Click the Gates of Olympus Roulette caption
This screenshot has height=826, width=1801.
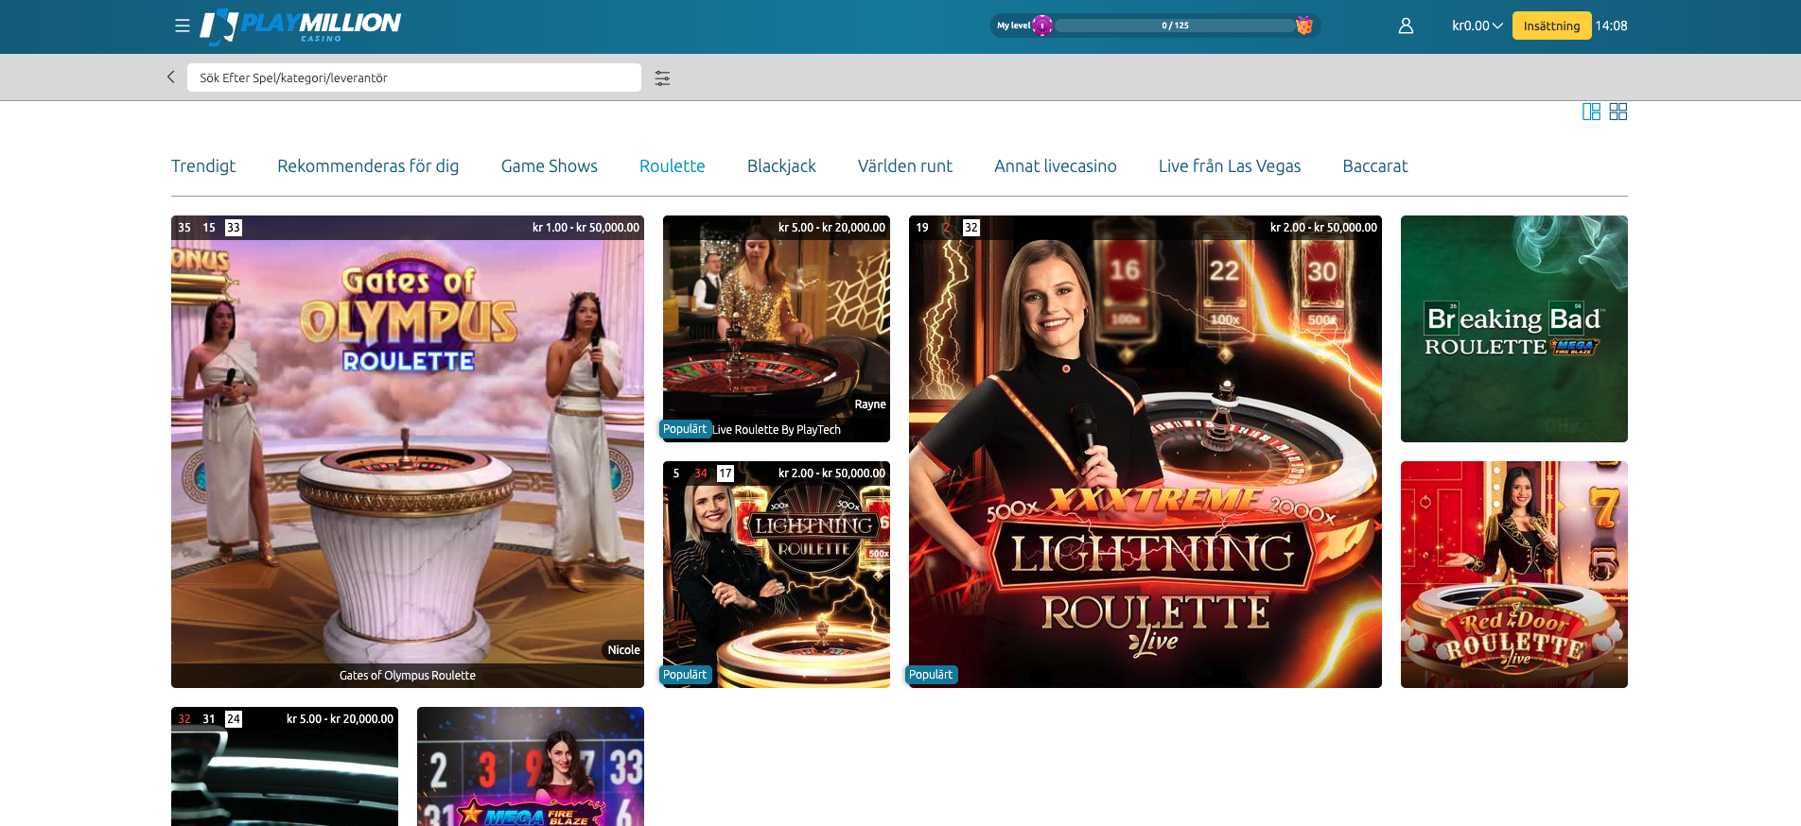click(x=408, y=676)
